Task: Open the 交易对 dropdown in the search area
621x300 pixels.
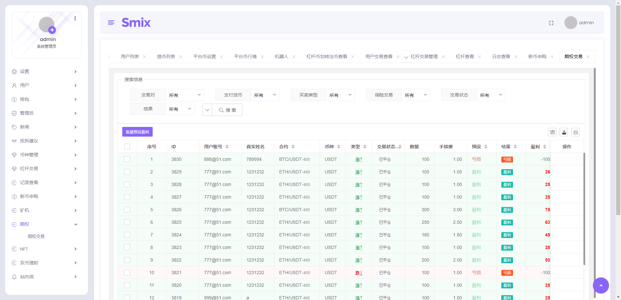Action: pos(185,95)
